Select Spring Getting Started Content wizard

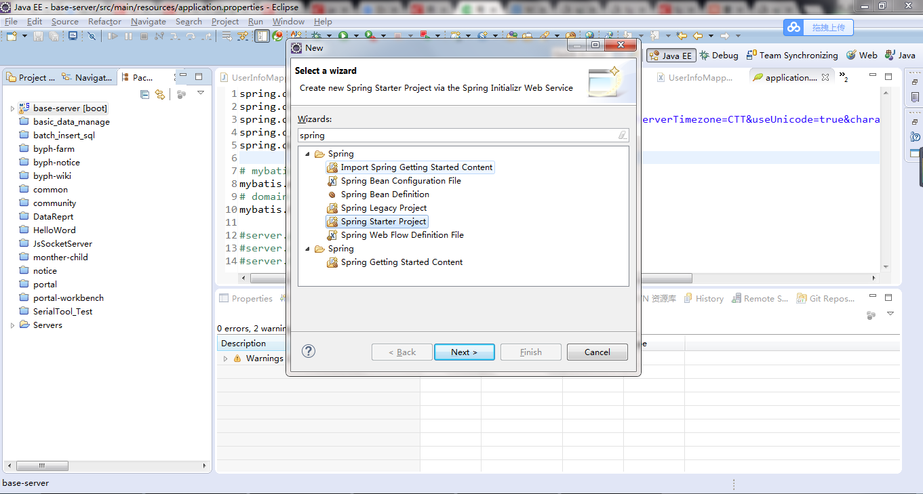[395, 262]
